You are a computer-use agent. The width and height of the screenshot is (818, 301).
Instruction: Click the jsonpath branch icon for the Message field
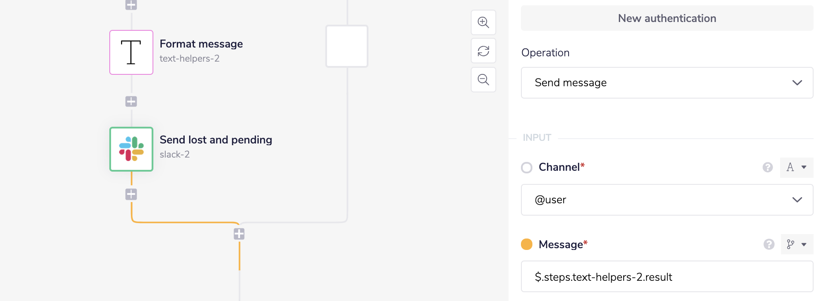click(792, 244)
